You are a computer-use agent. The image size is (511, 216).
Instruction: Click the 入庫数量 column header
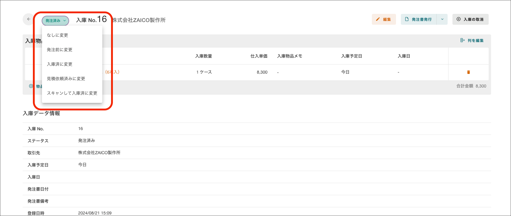203,56
